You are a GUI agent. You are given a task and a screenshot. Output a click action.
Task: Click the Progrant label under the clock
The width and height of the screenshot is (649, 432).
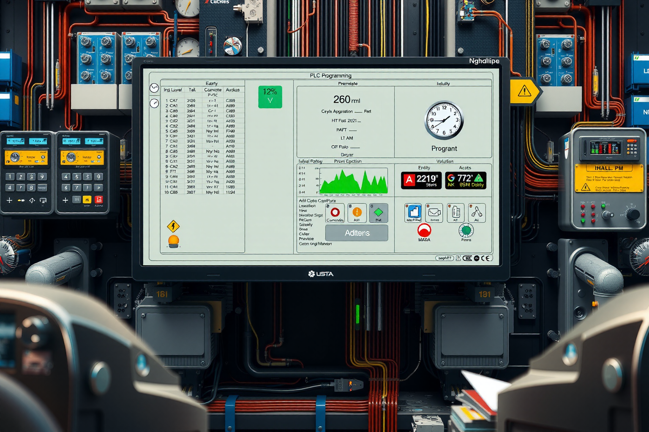click(444, 148)
